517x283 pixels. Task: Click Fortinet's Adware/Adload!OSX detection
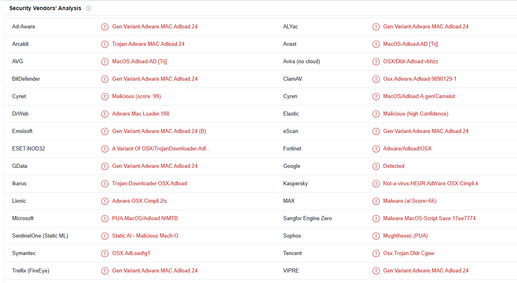(x=407, y=149)
